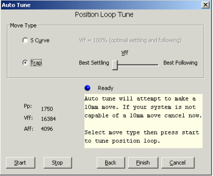Go back with the Back button
The height and width of the screenshot is (176, 213).
(x=111, y=163)
